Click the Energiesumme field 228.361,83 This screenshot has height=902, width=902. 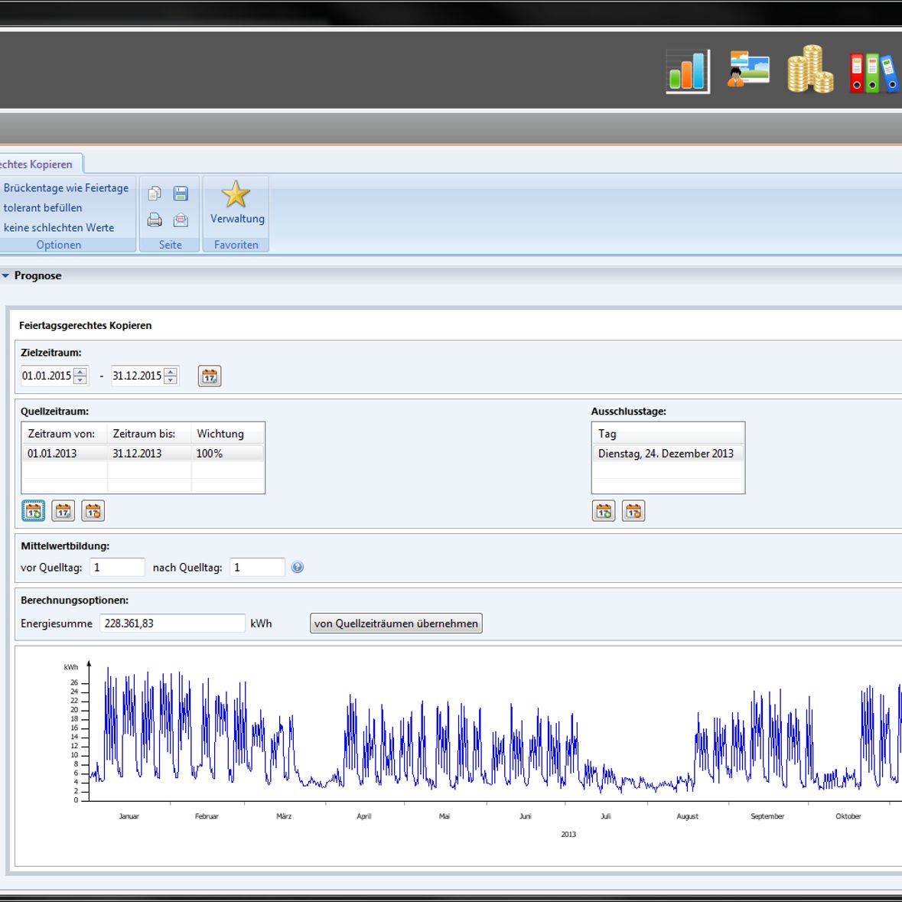click(x=172, y=624)
